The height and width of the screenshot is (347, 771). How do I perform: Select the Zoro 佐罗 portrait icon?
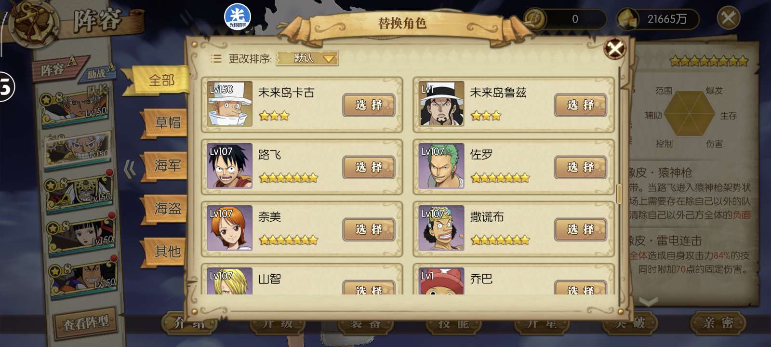tap(441, 166)
